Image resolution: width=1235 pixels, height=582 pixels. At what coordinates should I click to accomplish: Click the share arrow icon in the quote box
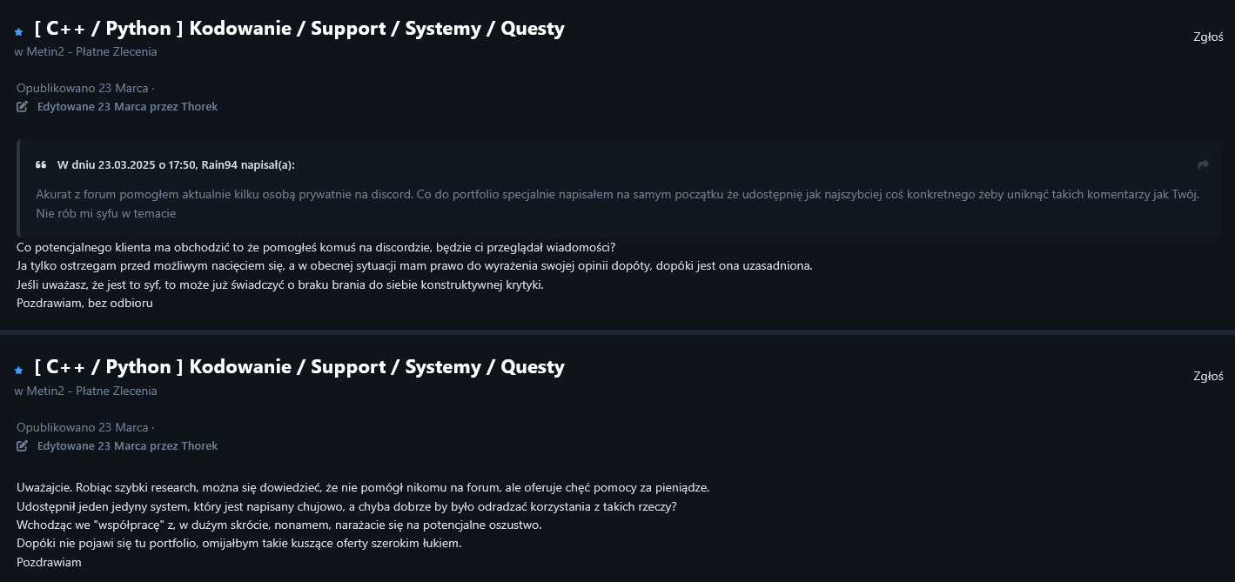[x=1203, y=164]
